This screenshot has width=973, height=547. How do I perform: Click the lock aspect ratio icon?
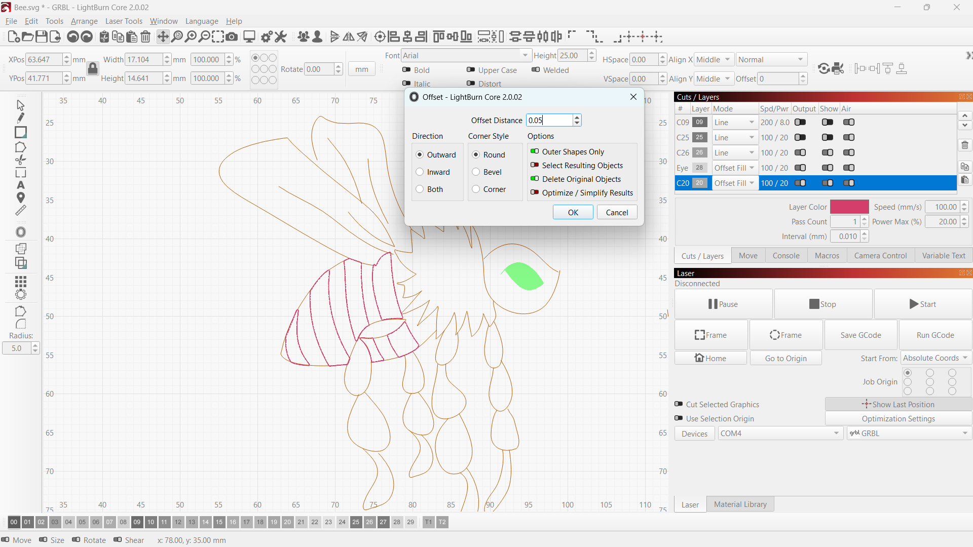tap(92, 68)
